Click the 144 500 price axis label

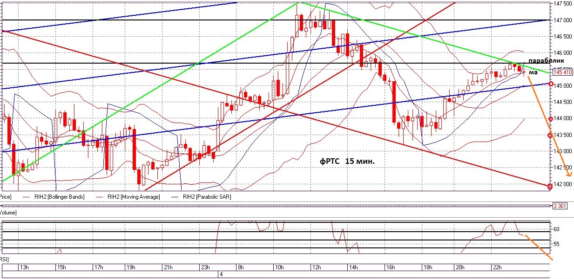563,102
